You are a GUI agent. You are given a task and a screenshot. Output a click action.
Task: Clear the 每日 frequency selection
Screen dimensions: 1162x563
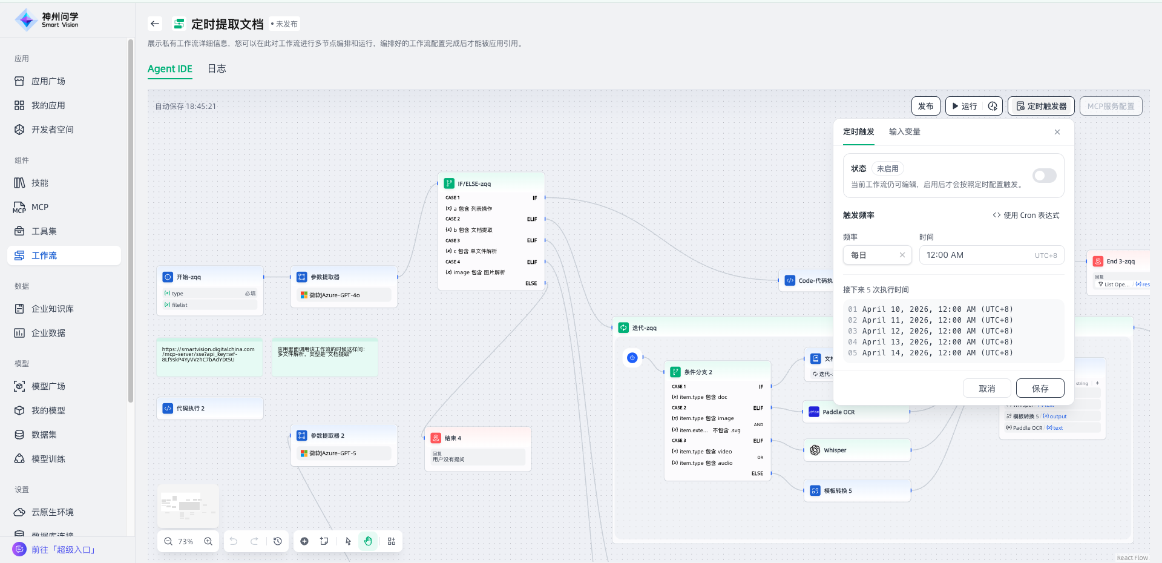pos(902,255)
